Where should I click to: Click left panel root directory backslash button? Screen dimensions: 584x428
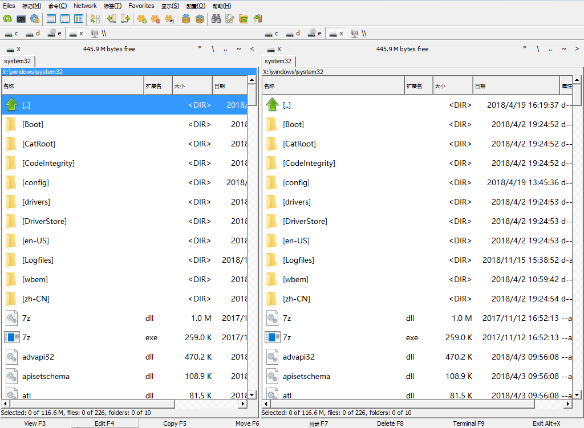[x=213, y=49]
